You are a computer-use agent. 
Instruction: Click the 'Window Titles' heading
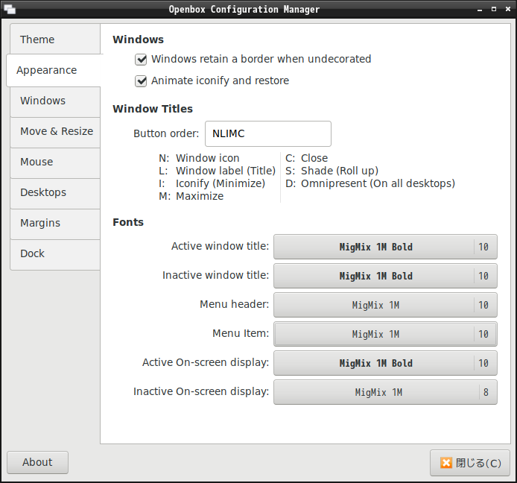point(153,109)
